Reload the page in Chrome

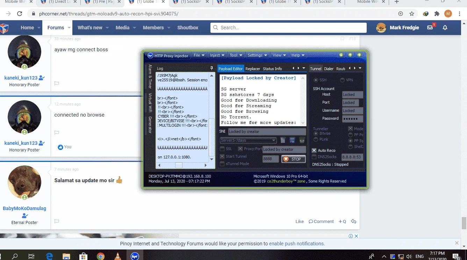tap(20, 14)
